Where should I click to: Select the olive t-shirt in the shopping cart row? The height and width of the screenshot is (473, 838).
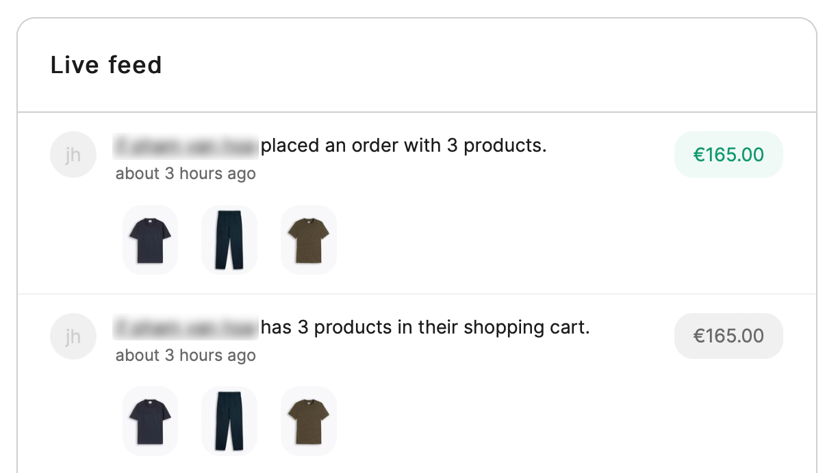click(x=308, y=420)
